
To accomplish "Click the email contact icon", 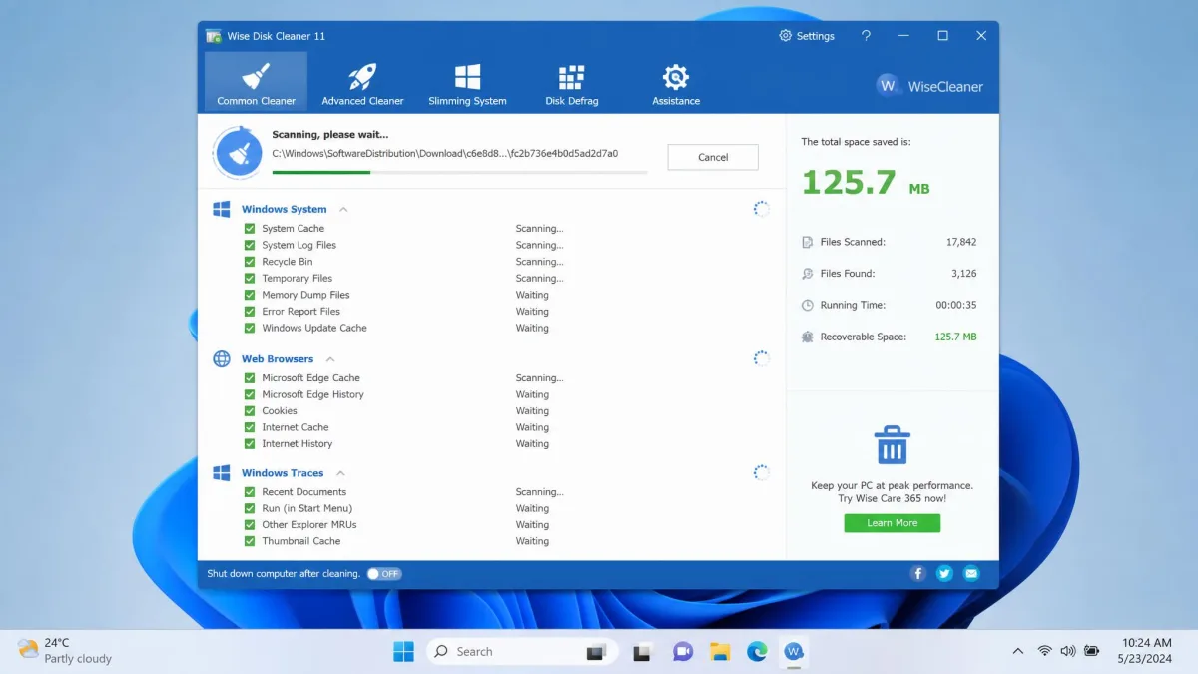I will point(971,574).
